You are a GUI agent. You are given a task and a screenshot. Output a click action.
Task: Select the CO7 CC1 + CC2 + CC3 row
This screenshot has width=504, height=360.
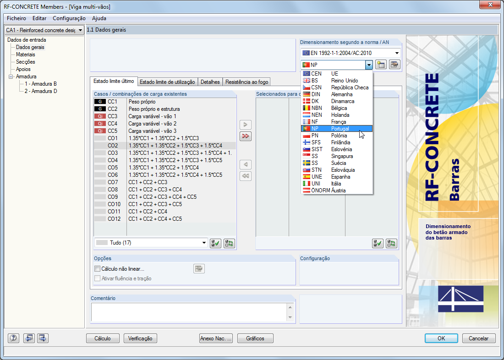tap(165, 182)
